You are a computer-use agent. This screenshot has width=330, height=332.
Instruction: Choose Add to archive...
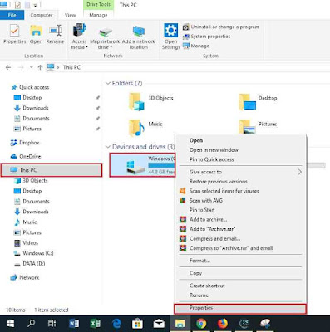pos(240,219)
